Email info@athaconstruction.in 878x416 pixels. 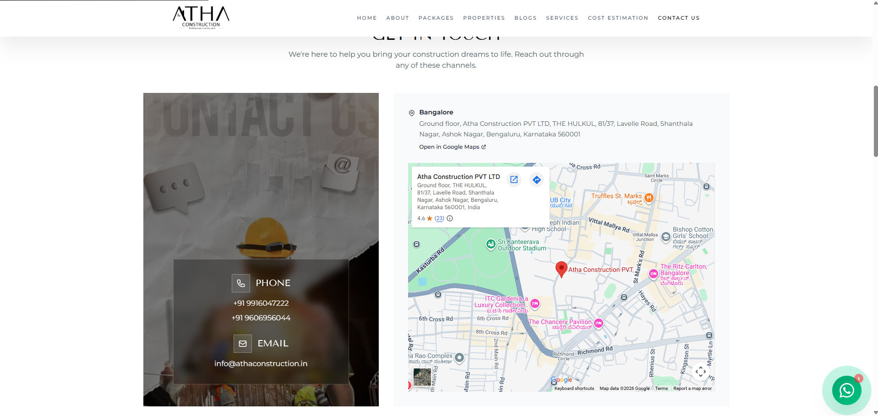pyautogui.click(x=261, y=363)
